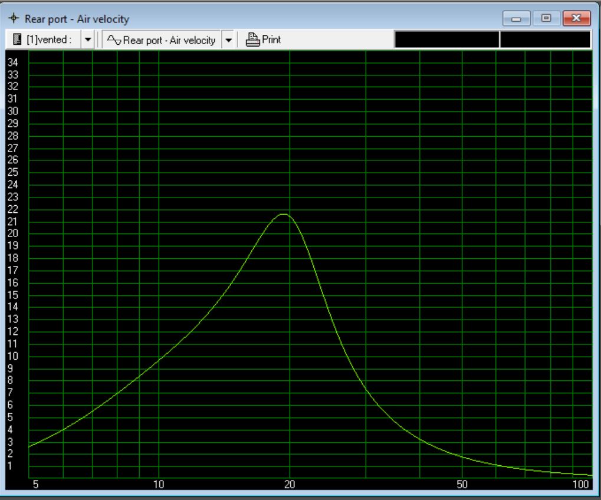Viewport: 601px width, 500px height.
Task: Click the 100 frequency axis label
Action: 581,484
